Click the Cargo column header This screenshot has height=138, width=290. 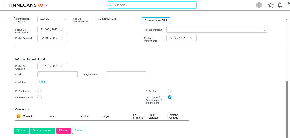click(x=105, y=116)
